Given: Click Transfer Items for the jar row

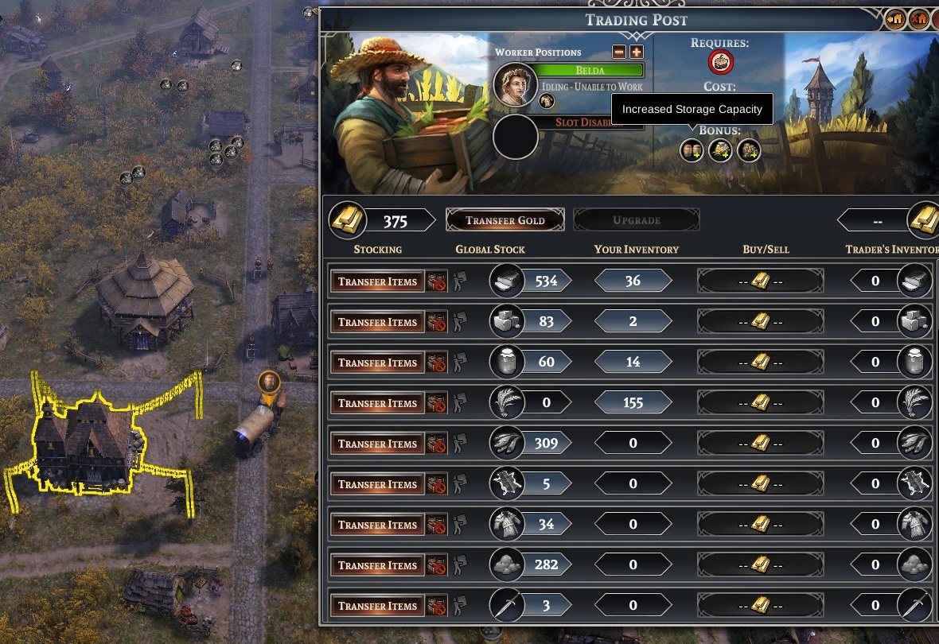Looking at the screenshot, I should 377,362.
